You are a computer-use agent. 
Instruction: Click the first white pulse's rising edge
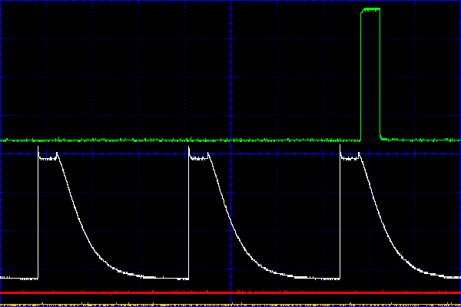pos(38,215)
